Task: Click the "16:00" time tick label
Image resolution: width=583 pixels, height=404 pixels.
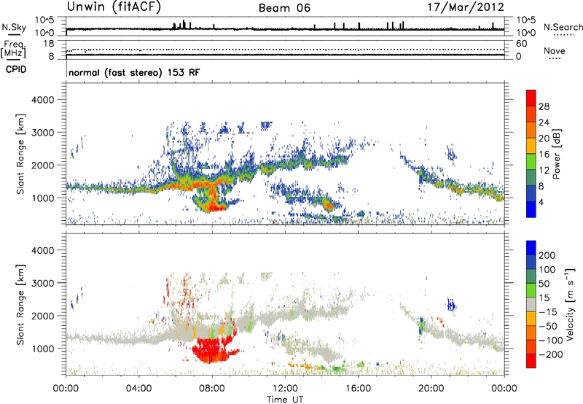Action: (358, 389)
